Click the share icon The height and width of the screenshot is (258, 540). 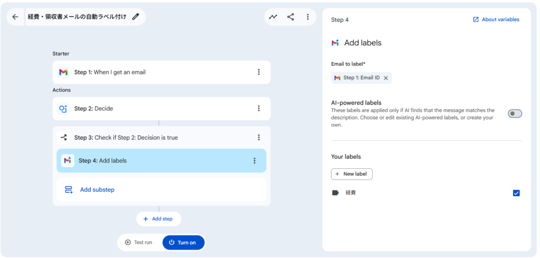coord(291,17)
